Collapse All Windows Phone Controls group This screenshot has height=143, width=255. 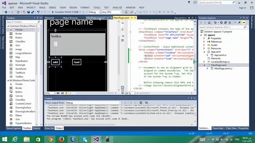(8, 80)
